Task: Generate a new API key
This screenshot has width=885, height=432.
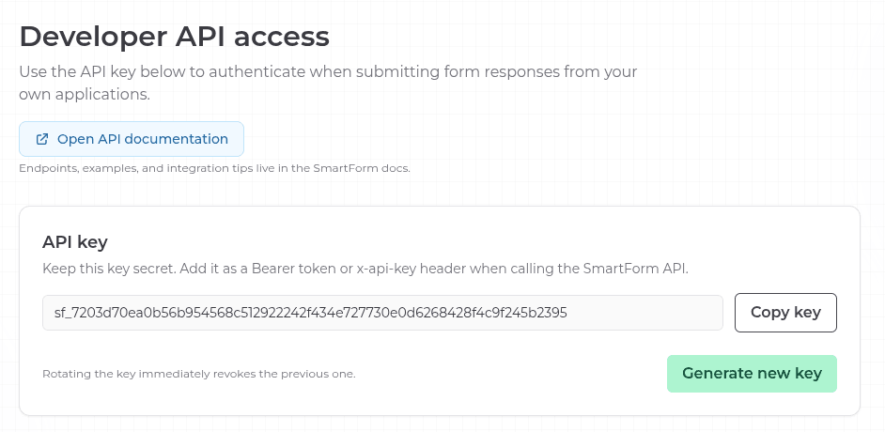Action: 752,373
